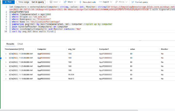Expand the 11:00:00.000 AM result row
Image resolution: width=175 pixels, height=111 pixels.
click(6, 62)
